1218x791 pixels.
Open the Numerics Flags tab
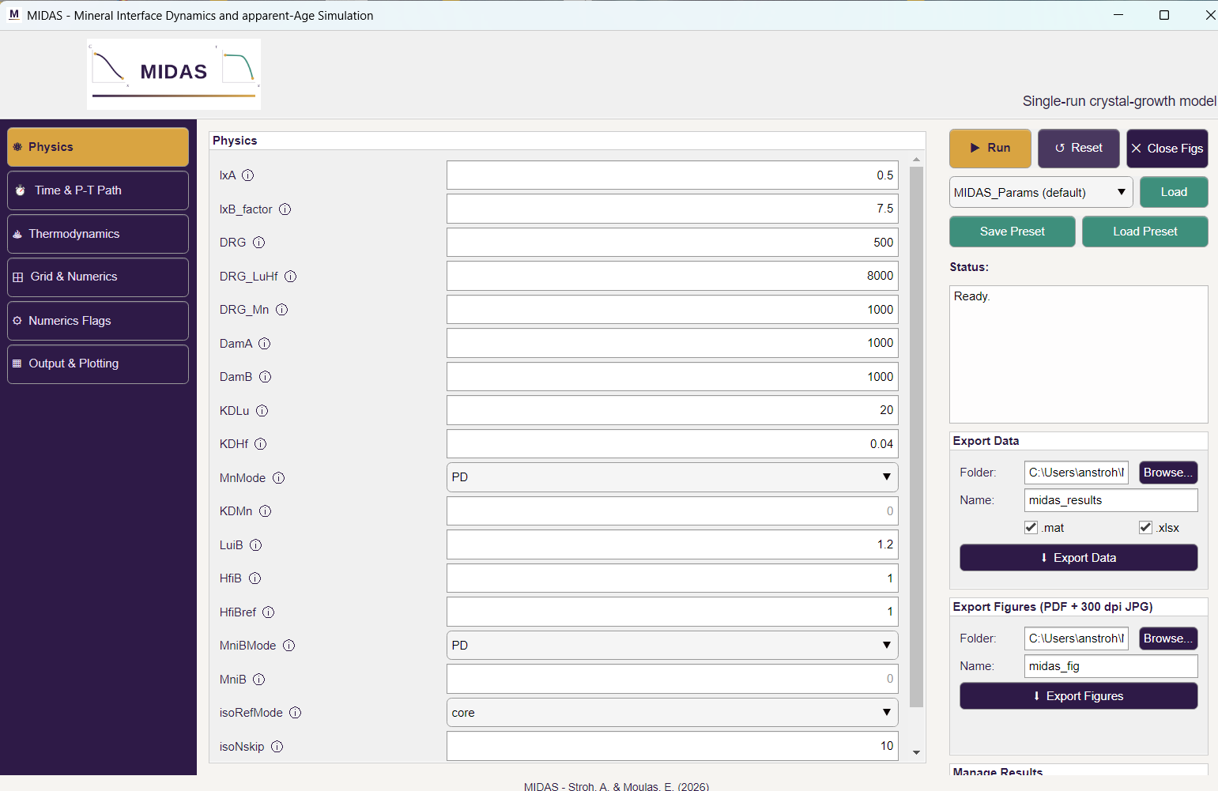tap(98, 321)
